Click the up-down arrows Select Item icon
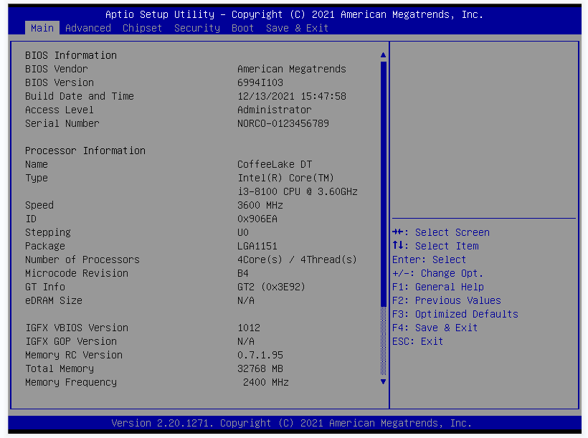Screen dimensions: 588x438 pyautogui.click(x=398, y=246)
